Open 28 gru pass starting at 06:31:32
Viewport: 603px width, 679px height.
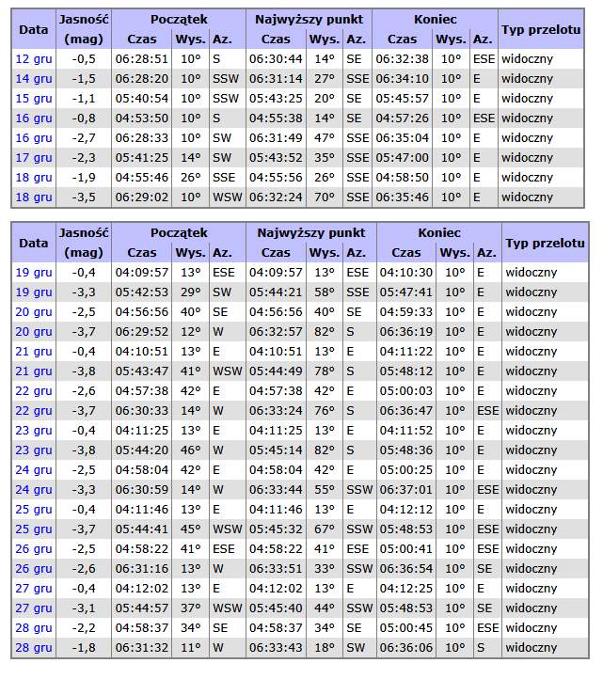34,647
